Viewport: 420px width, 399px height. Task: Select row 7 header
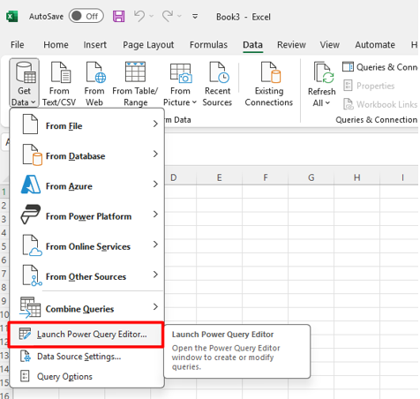tap(4, 274)
